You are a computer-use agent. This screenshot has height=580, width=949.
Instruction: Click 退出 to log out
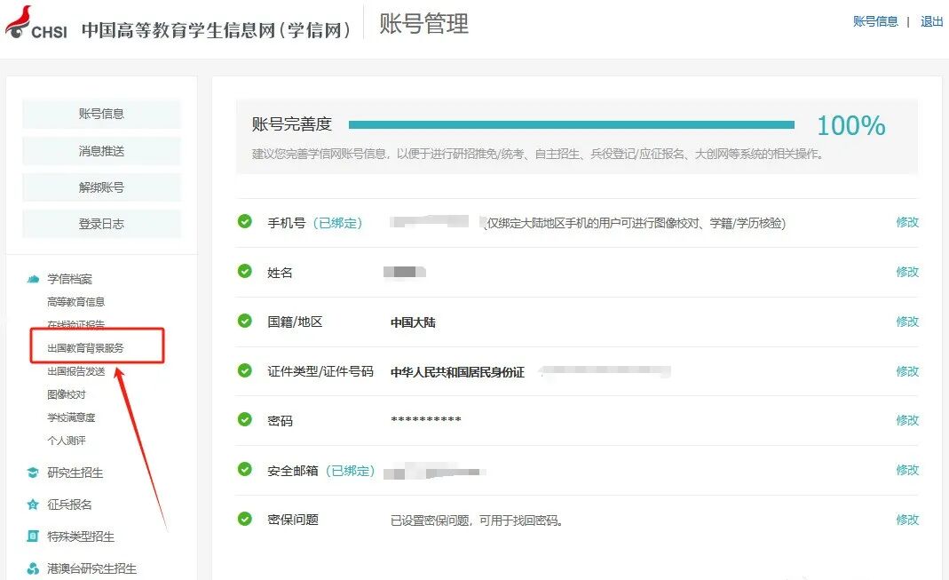pos(930,21)
